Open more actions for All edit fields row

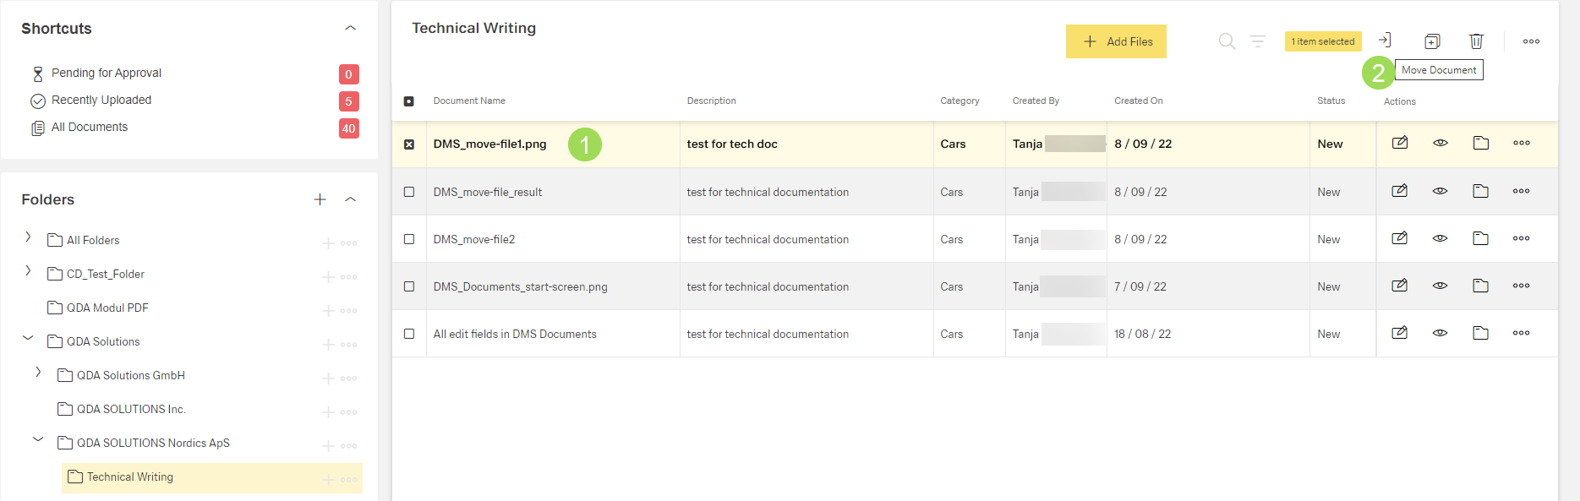pyautogui.click(x=1522, y=334)
